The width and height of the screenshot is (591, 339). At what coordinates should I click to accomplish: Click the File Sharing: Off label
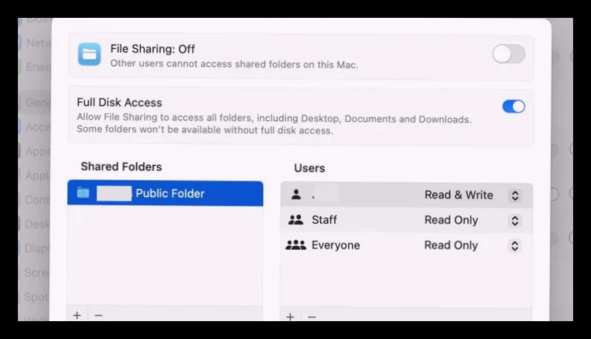[153, 49]
